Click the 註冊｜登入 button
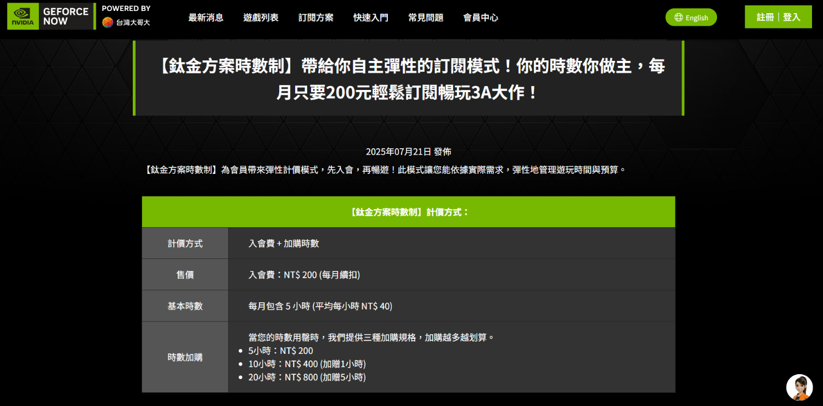The height and width of the screenshot is (406, 823). 778,17
